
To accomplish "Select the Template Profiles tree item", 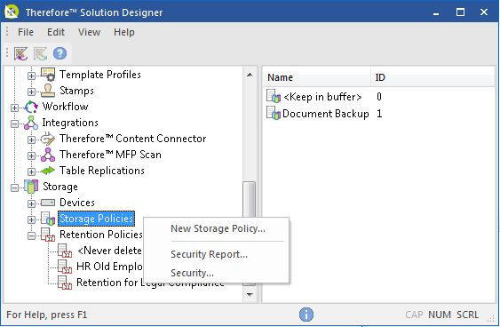I will pyautogui.click(x=100, y=75).
